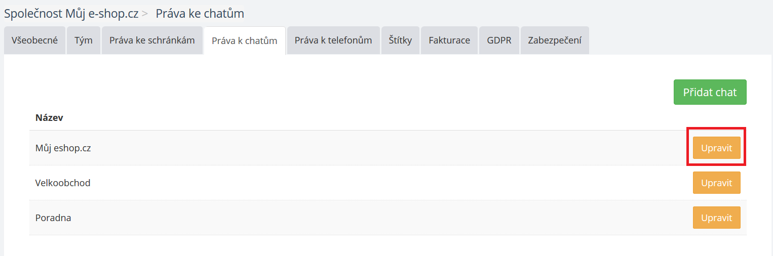This screenshot has width=773, height=256.
Task: Open Práva k telefonům tab
Action: coord(333,40)
